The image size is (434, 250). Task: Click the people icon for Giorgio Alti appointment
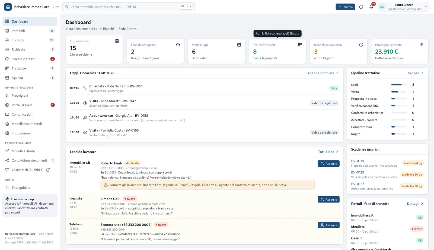[x=85, y=118]
